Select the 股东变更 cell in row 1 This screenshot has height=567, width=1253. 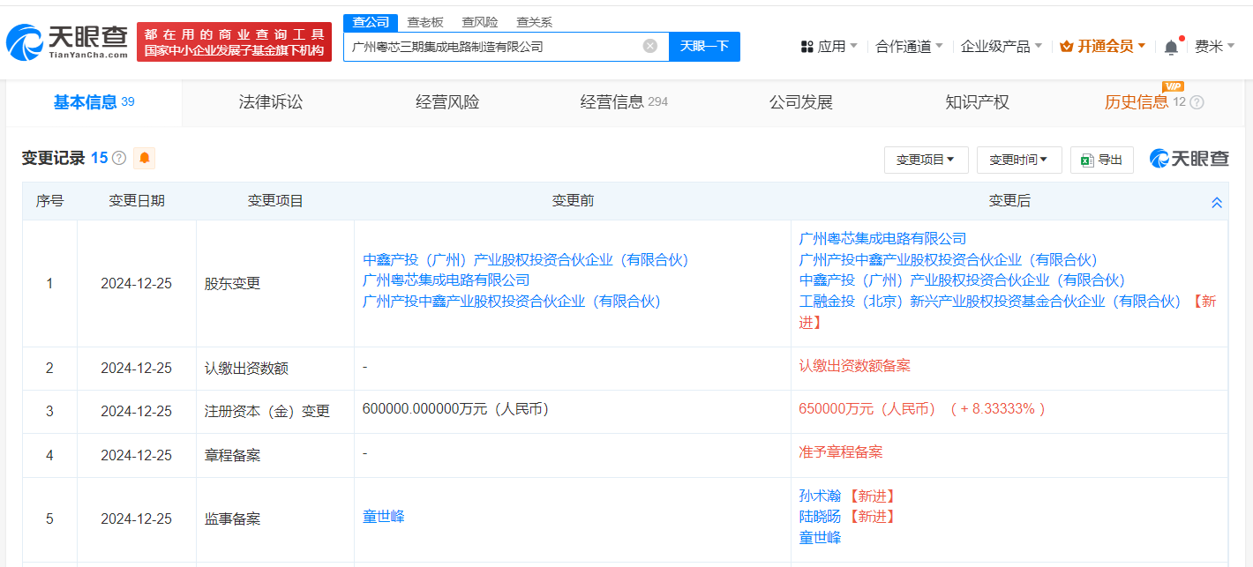pos(275,284)
